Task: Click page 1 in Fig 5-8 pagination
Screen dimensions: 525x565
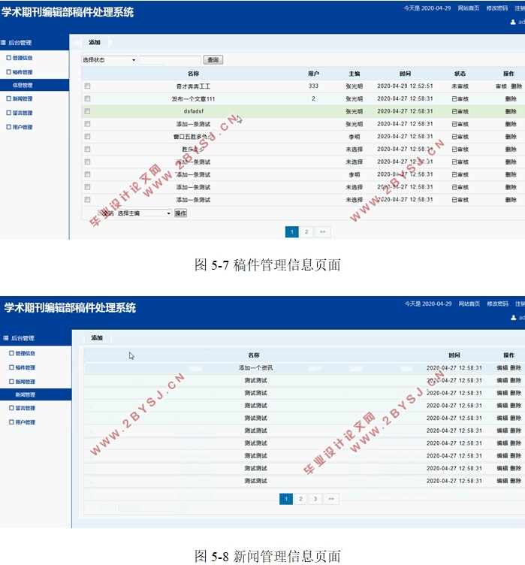Action: [x=286, y=499]
